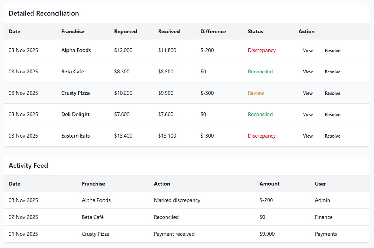Open View for Beta Café row
The width and height of the screenshot is (374, 248).
(x=308, y=72)
